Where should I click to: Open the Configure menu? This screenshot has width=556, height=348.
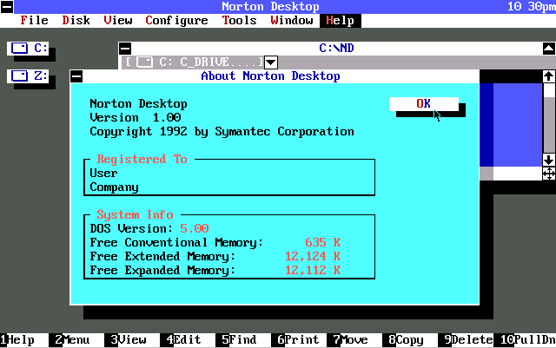pos(176,21)
